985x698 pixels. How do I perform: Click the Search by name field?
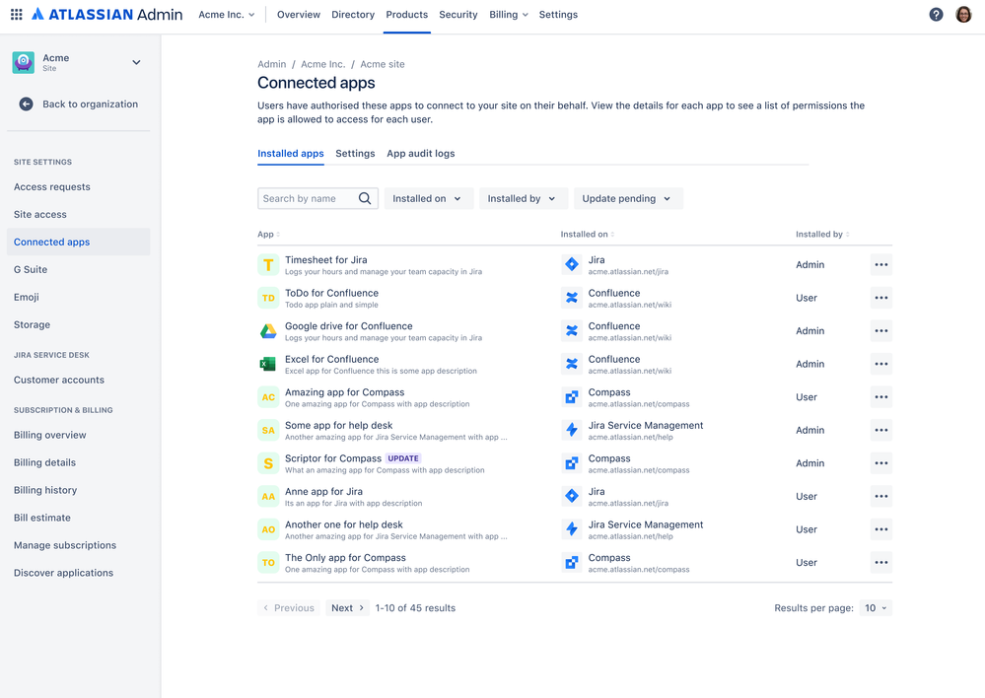[317, 198]
